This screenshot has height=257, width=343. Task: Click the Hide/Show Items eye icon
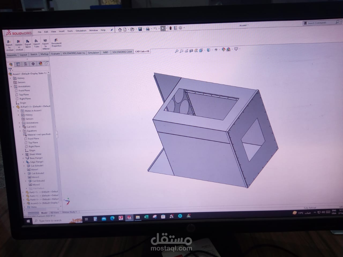[x=216, y=50]
